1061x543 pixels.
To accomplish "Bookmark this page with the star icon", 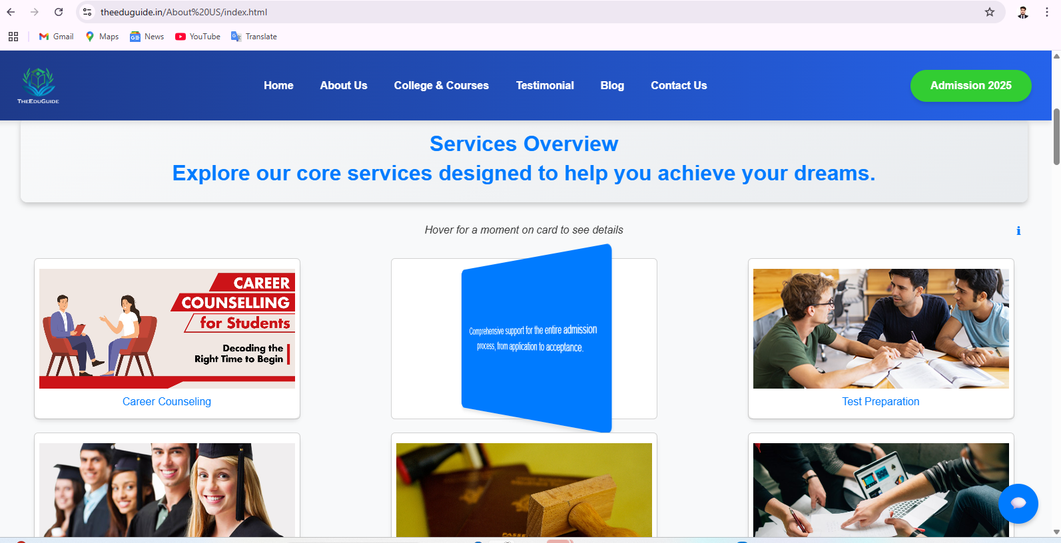I will (x=989, y=12).
